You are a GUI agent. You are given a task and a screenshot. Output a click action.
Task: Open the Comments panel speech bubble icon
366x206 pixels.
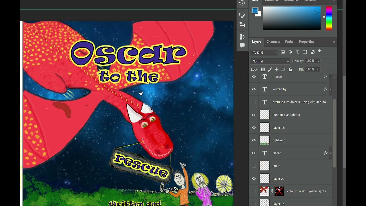[x=242, y=45]
